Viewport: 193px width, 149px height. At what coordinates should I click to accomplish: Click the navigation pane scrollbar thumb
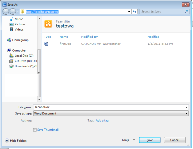click(39, 73)
